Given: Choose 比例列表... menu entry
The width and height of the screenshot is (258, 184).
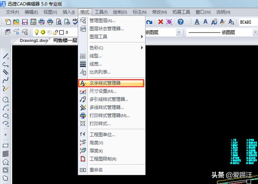Looking at the screenshot, I should tap(112, 72).
